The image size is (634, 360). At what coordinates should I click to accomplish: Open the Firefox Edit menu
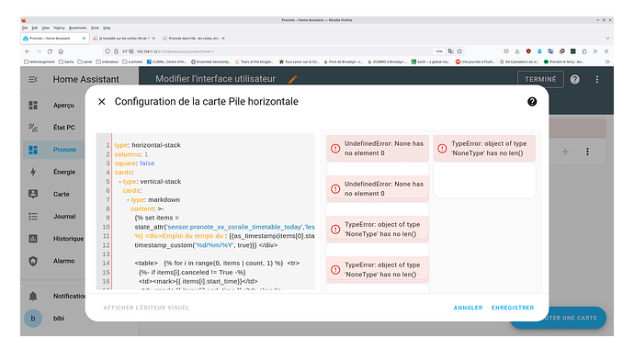(x=35, y=28)
